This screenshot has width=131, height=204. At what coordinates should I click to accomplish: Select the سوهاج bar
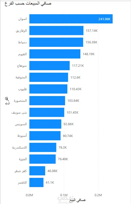tap(49, 65)
